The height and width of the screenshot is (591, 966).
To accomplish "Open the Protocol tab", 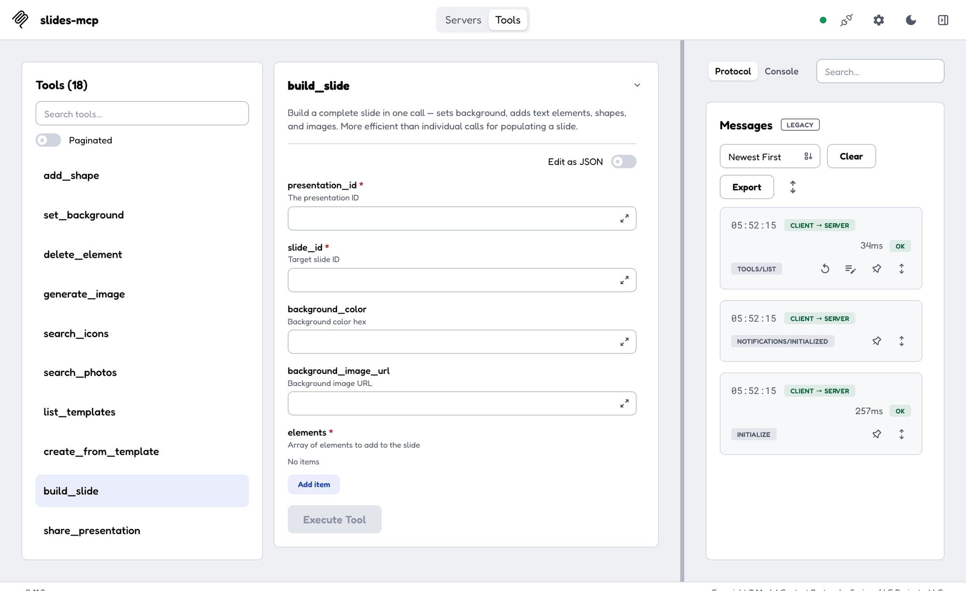I will click(x=733, y=71).
